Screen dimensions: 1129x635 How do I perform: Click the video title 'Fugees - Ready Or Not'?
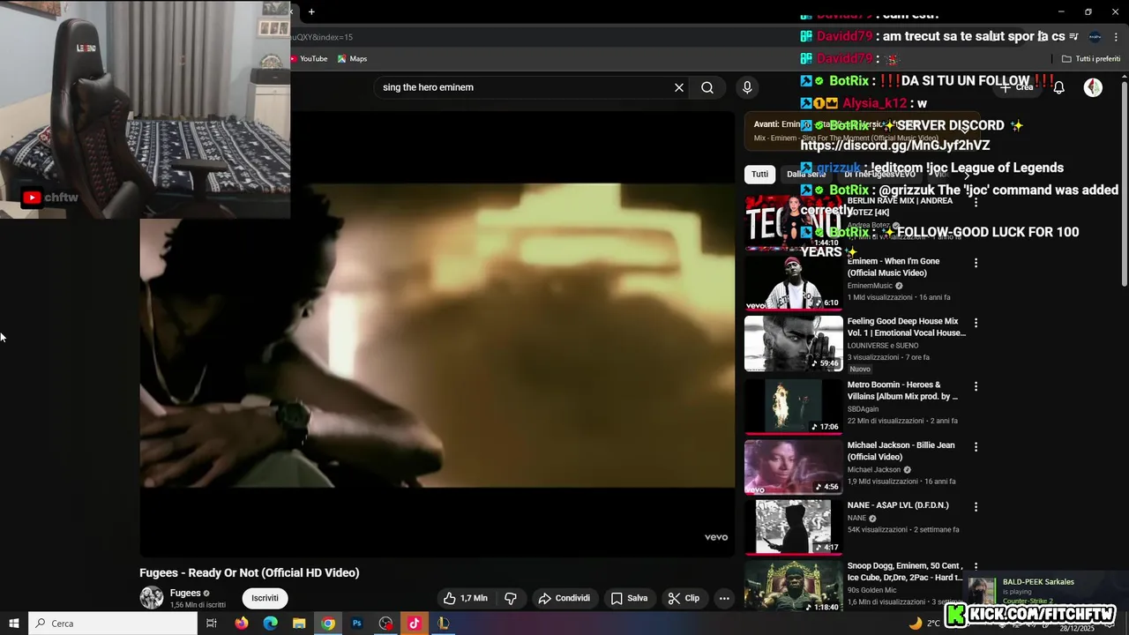pos(250,572)
